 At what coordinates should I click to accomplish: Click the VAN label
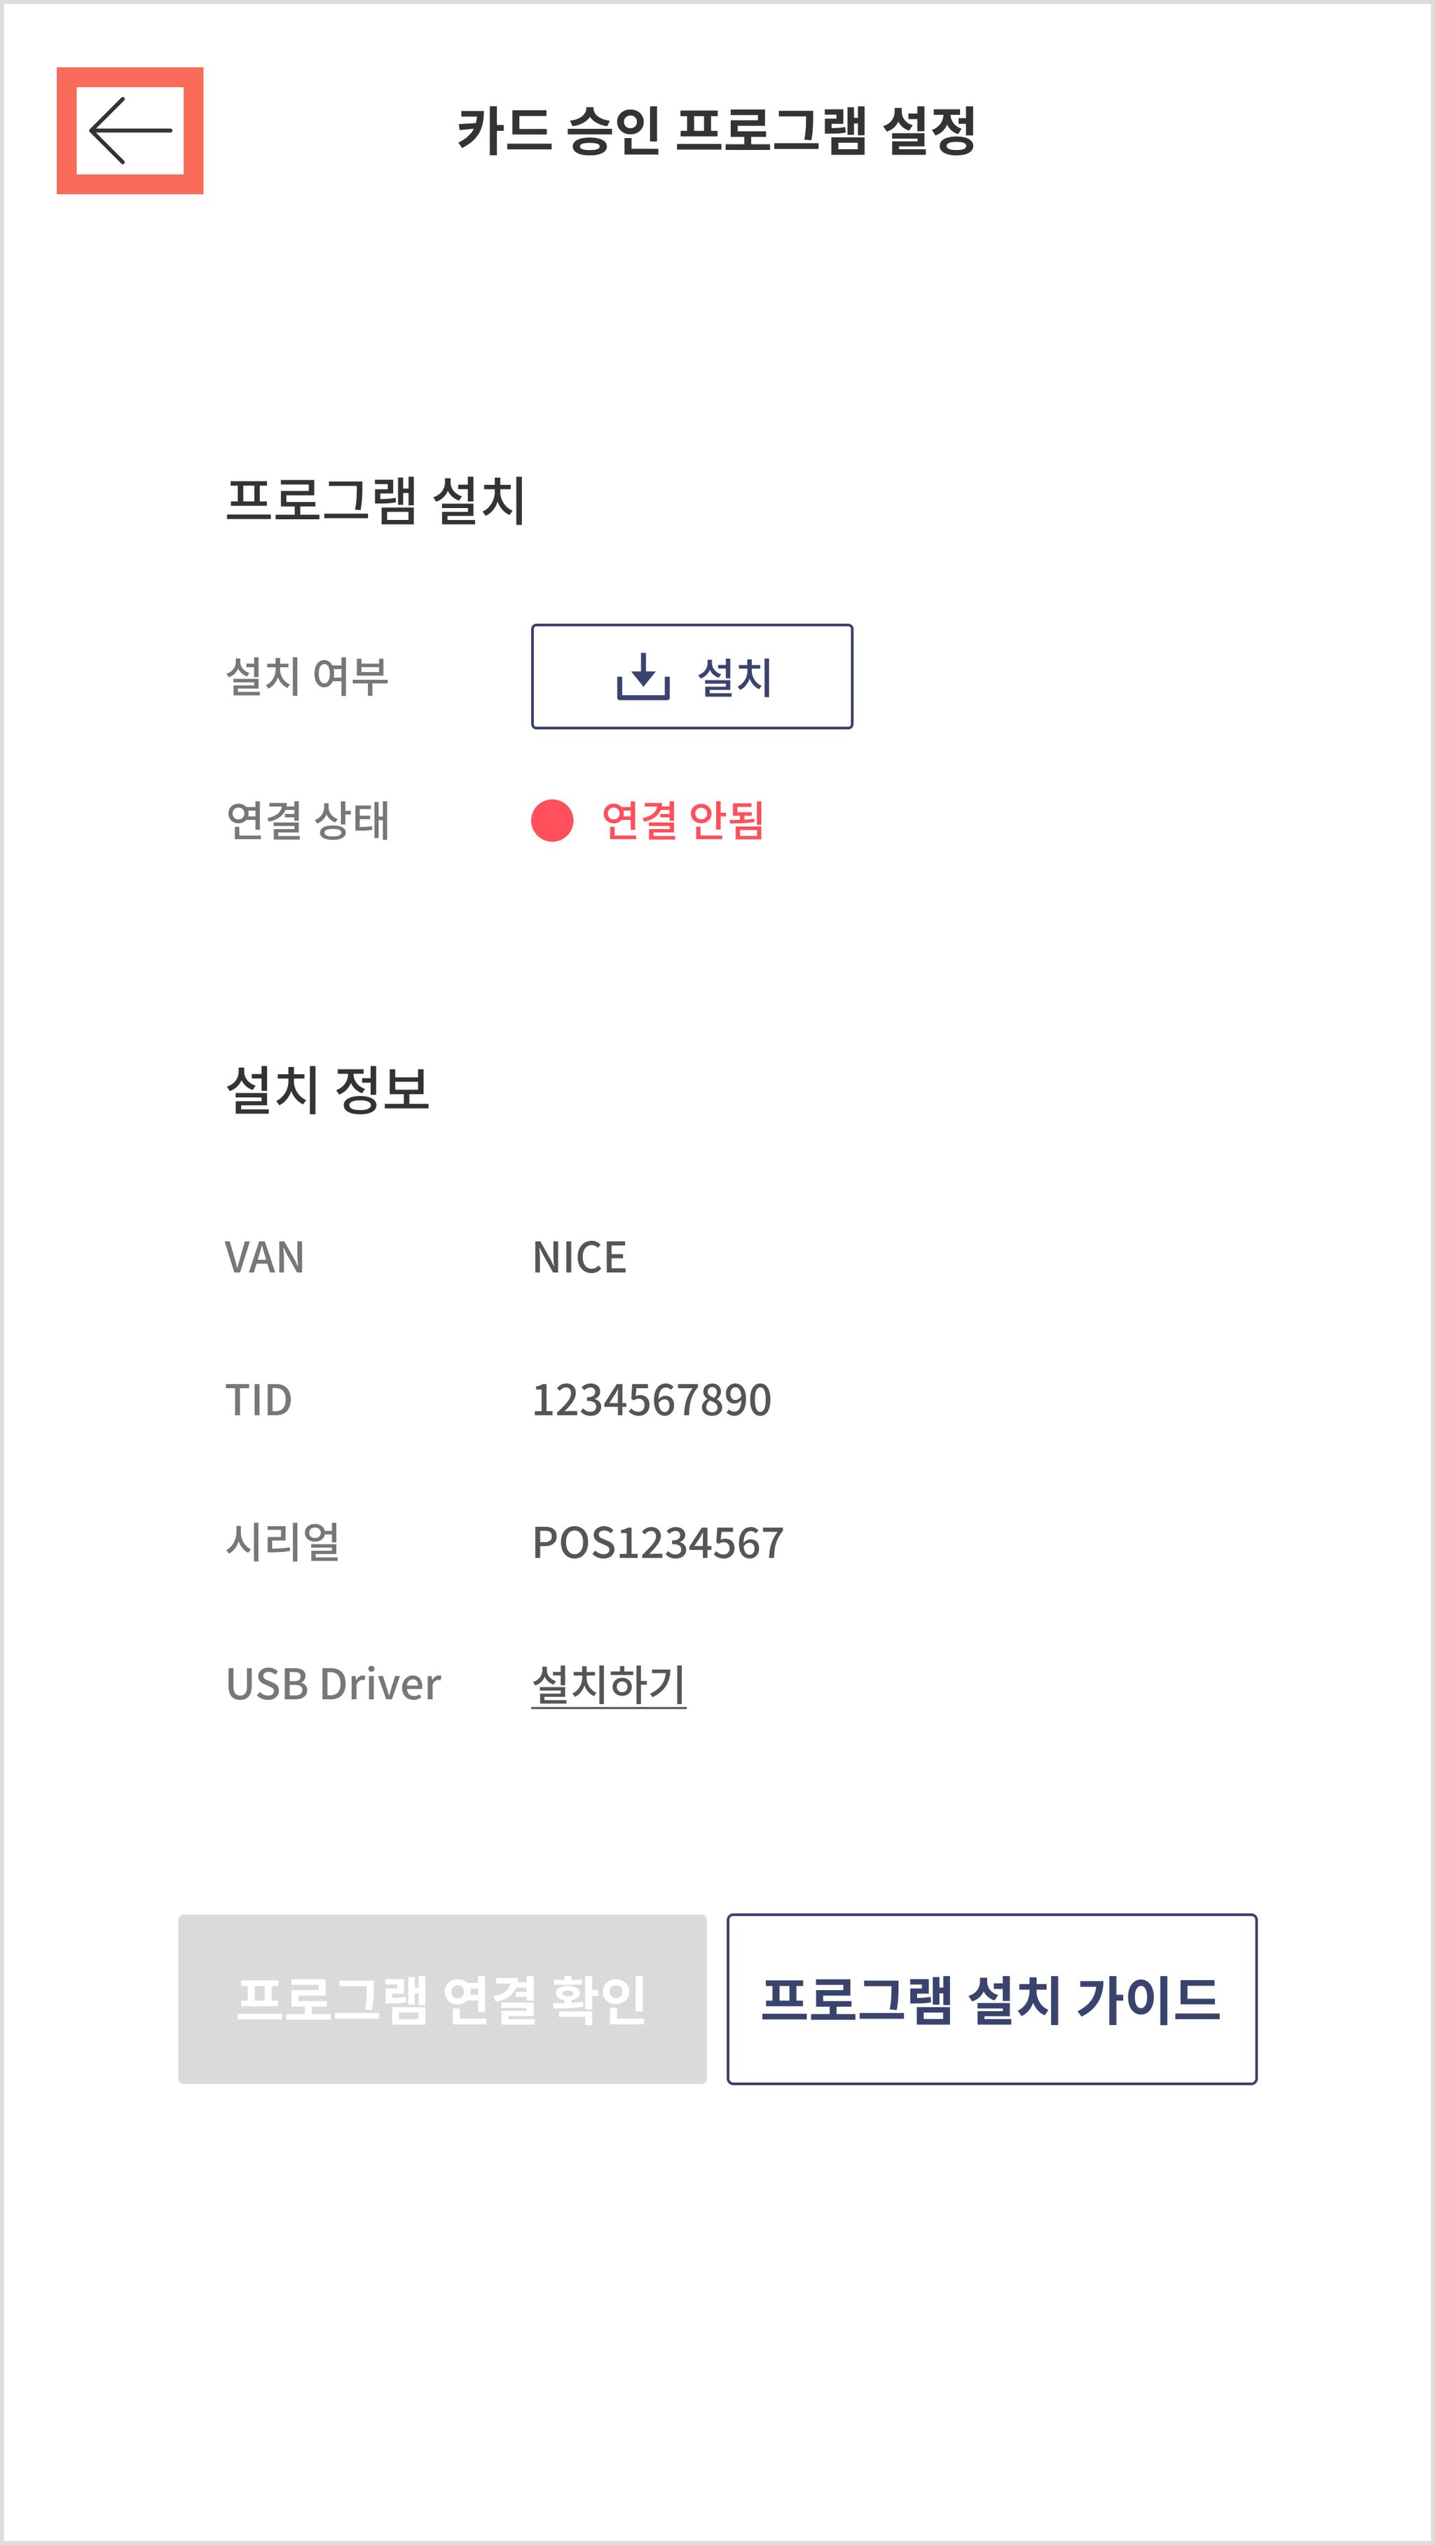(265, 1258)
